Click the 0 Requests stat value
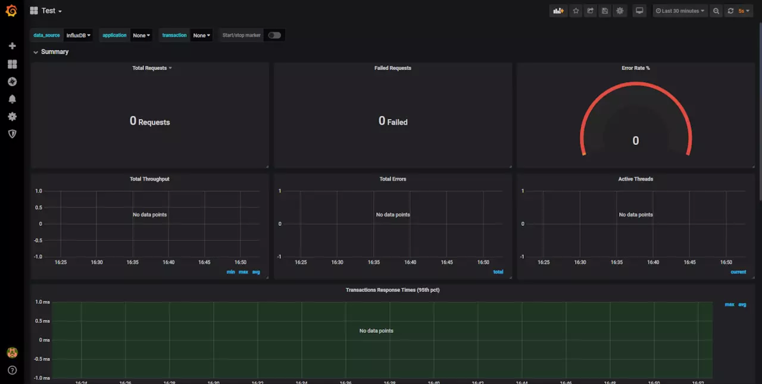762x384 pixels. coord(150,121)
